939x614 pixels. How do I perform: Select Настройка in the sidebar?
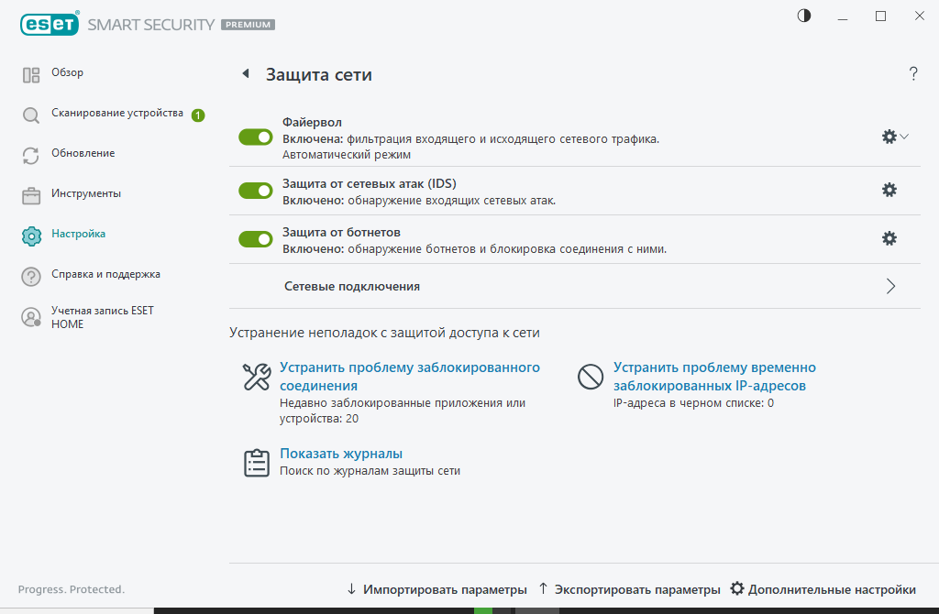79,234
